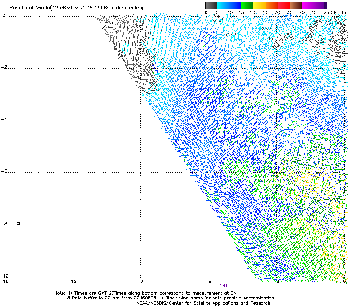Click the green 15-20 knots legend segment

click(x=247, y=6)
